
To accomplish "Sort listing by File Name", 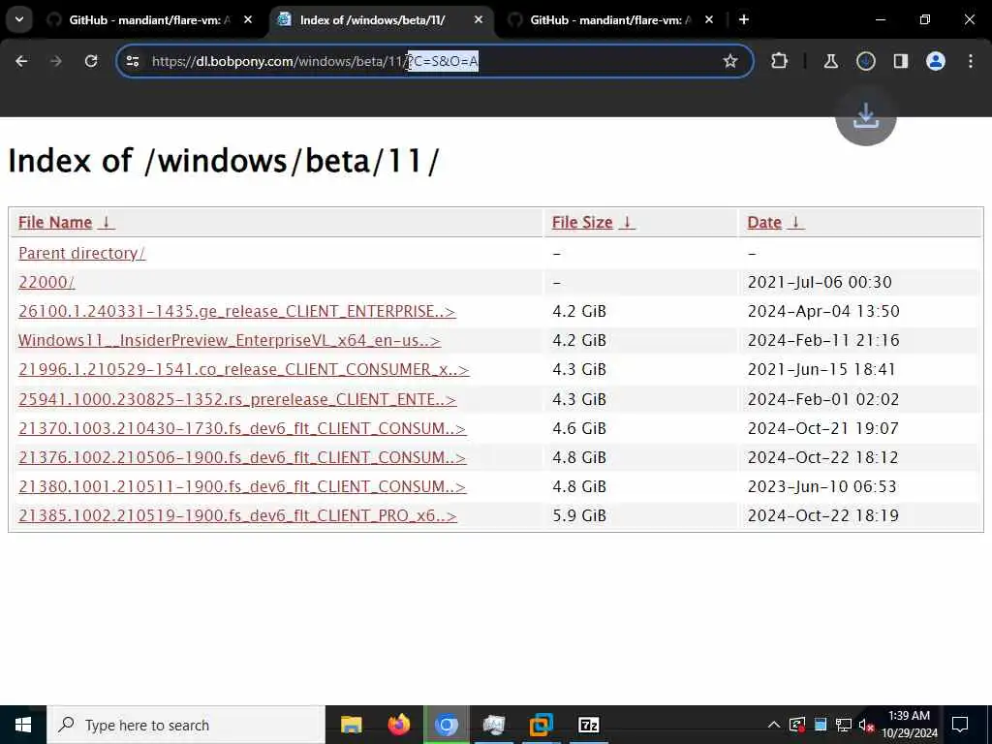I will 55,222.
